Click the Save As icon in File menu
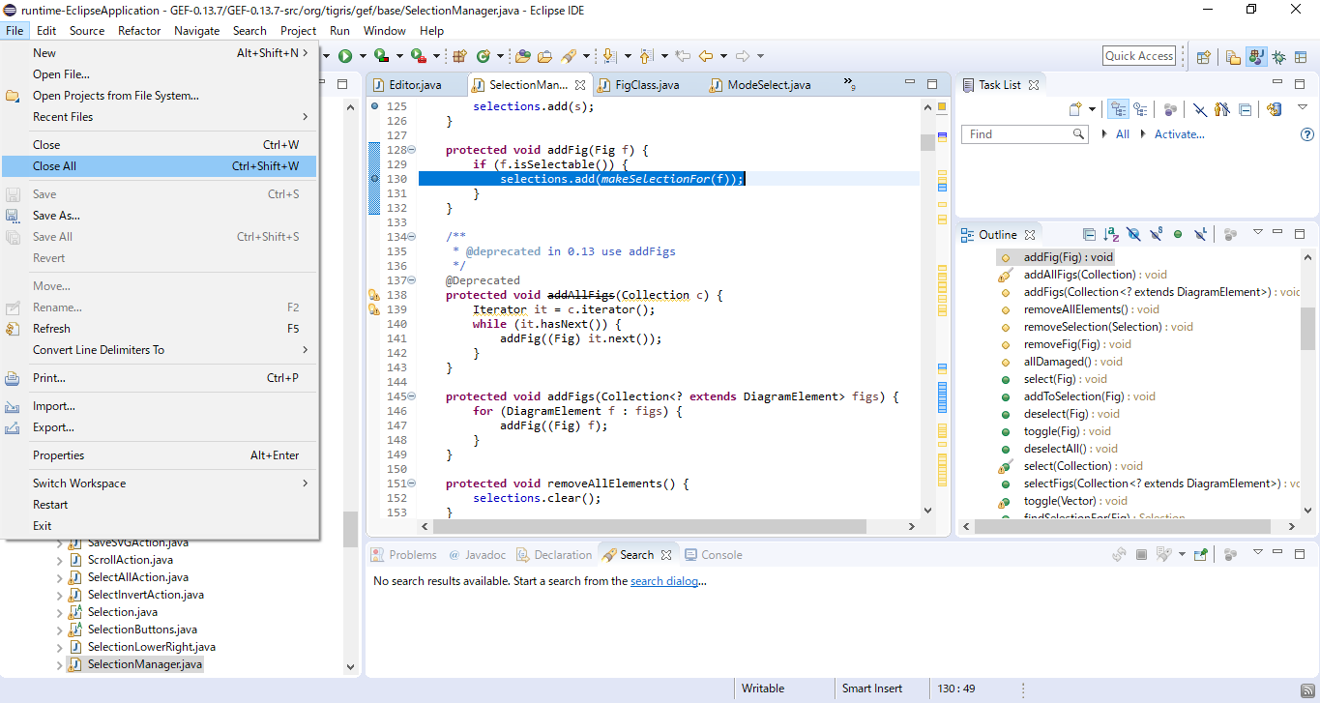The height and width of the screenshot is (703, 1320). click(13, 216)
